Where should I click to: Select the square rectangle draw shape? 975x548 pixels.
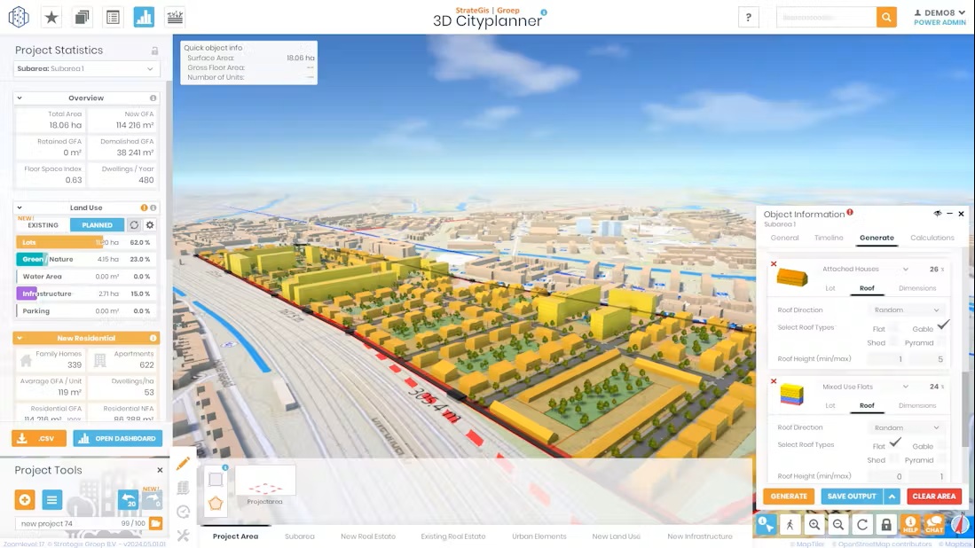pyautogui.click(x=216, y=479)
